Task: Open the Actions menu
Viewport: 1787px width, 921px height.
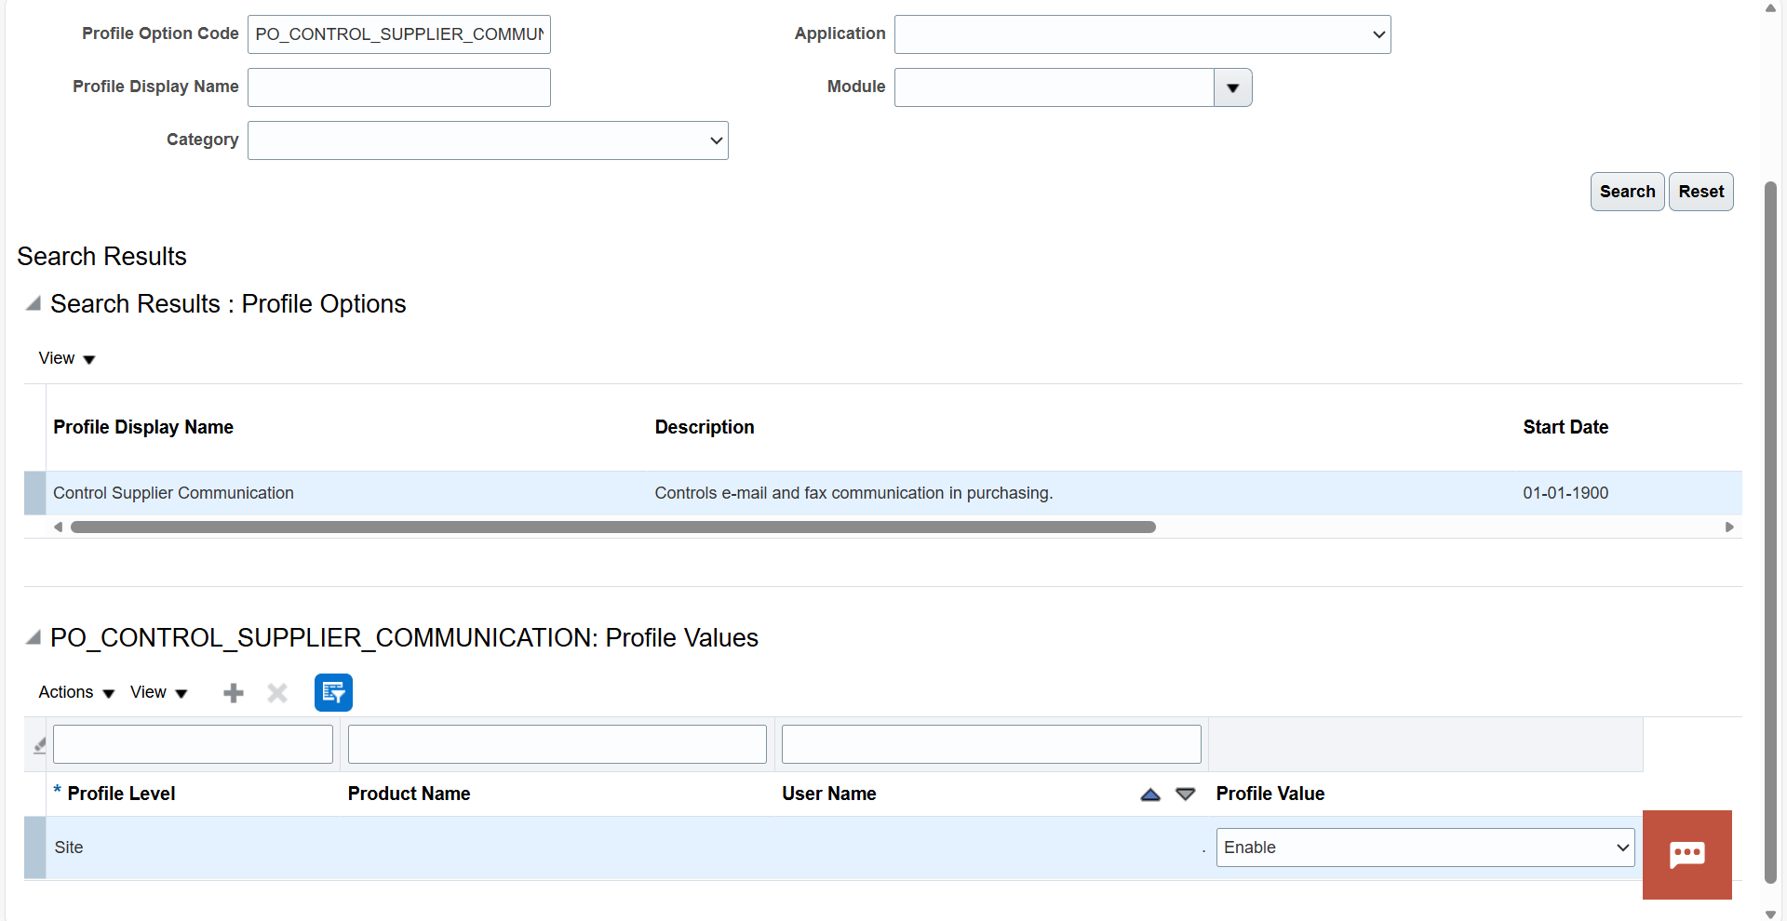Action: (76, 692)
